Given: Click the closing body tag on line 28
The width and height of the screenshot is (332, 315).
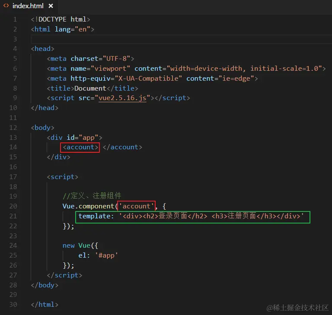Looking at the screenshot, I should click(45, 285).
